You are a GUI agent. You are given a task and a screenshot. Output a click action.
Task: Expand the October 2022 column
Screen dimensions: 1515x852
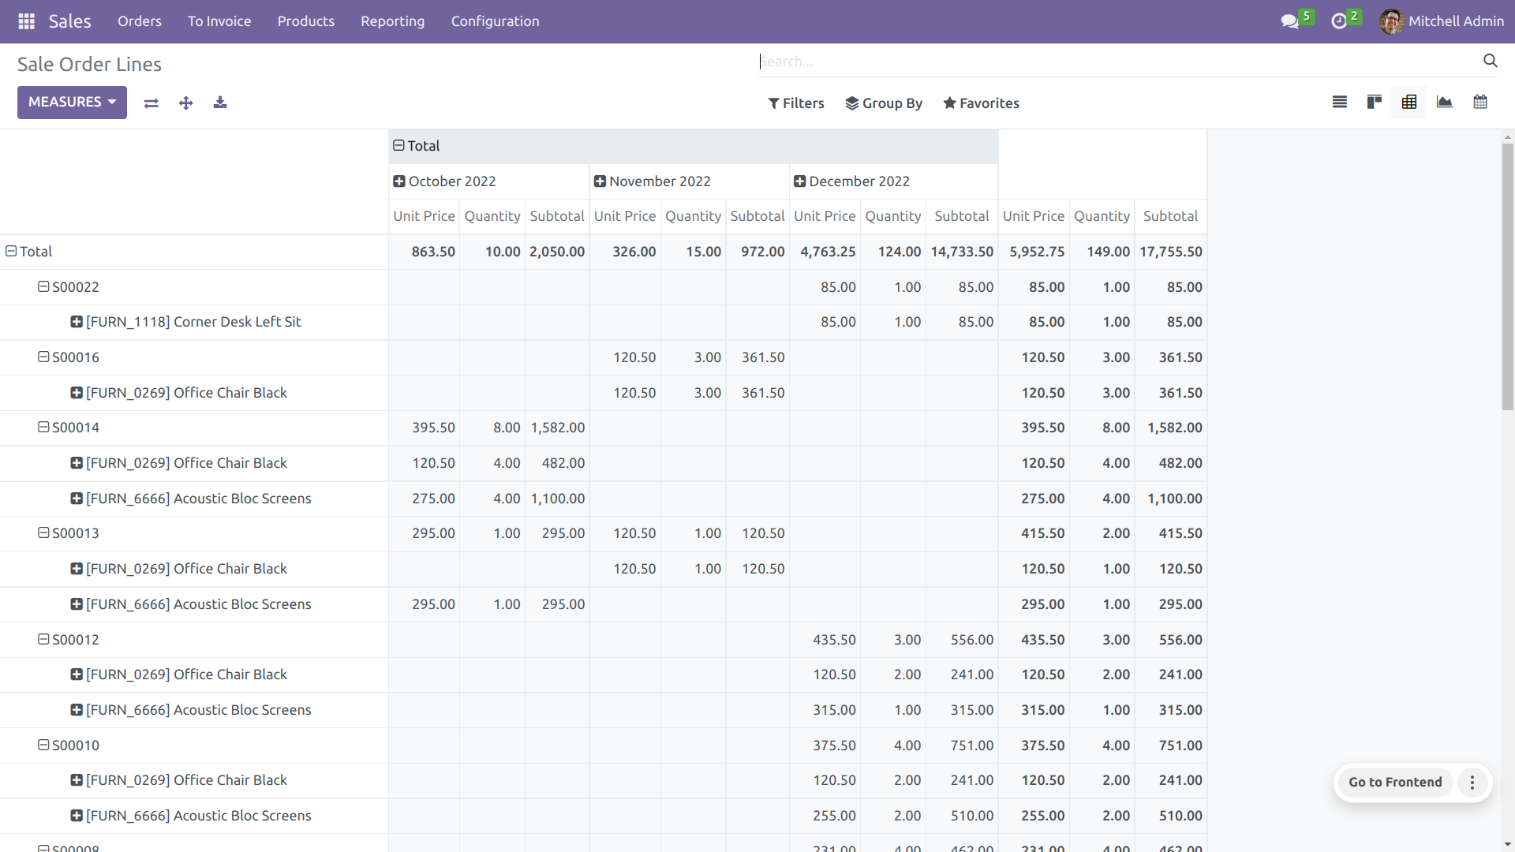coord(399,181)
